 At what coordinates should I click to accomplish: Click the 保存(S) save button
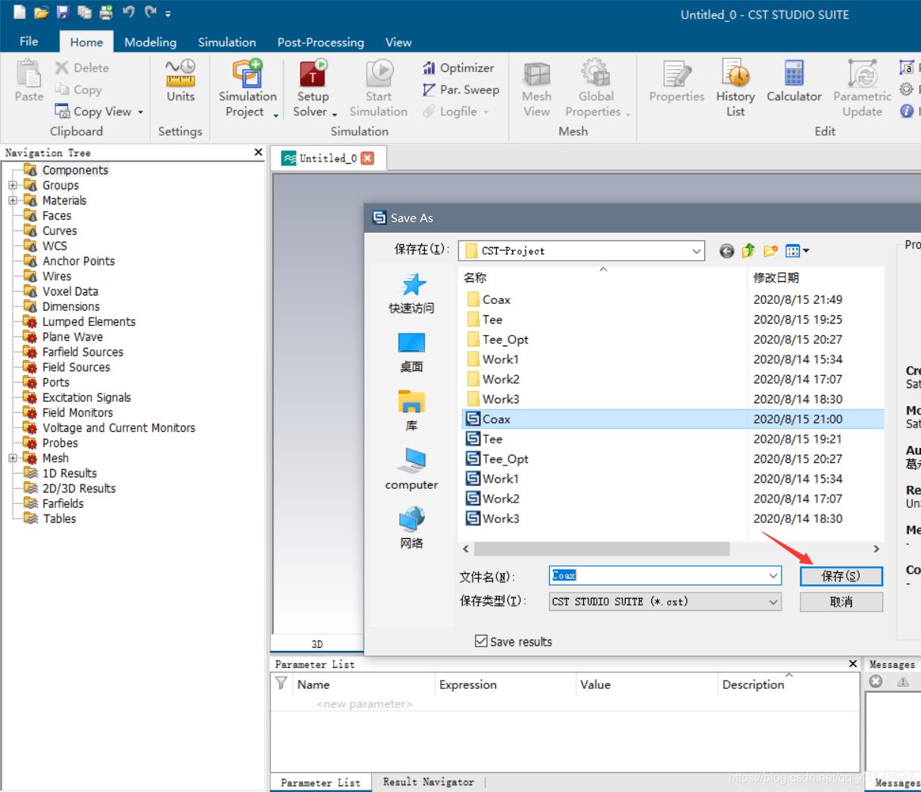(x=841, y=576)
